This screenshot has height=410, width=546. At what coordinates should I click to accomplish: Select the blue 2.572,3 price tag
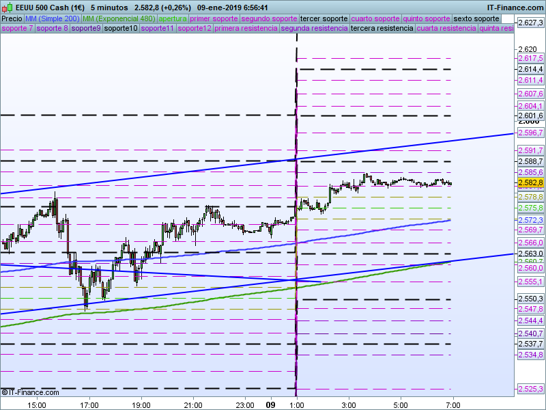pyautogui.click(x=531, y=220)
